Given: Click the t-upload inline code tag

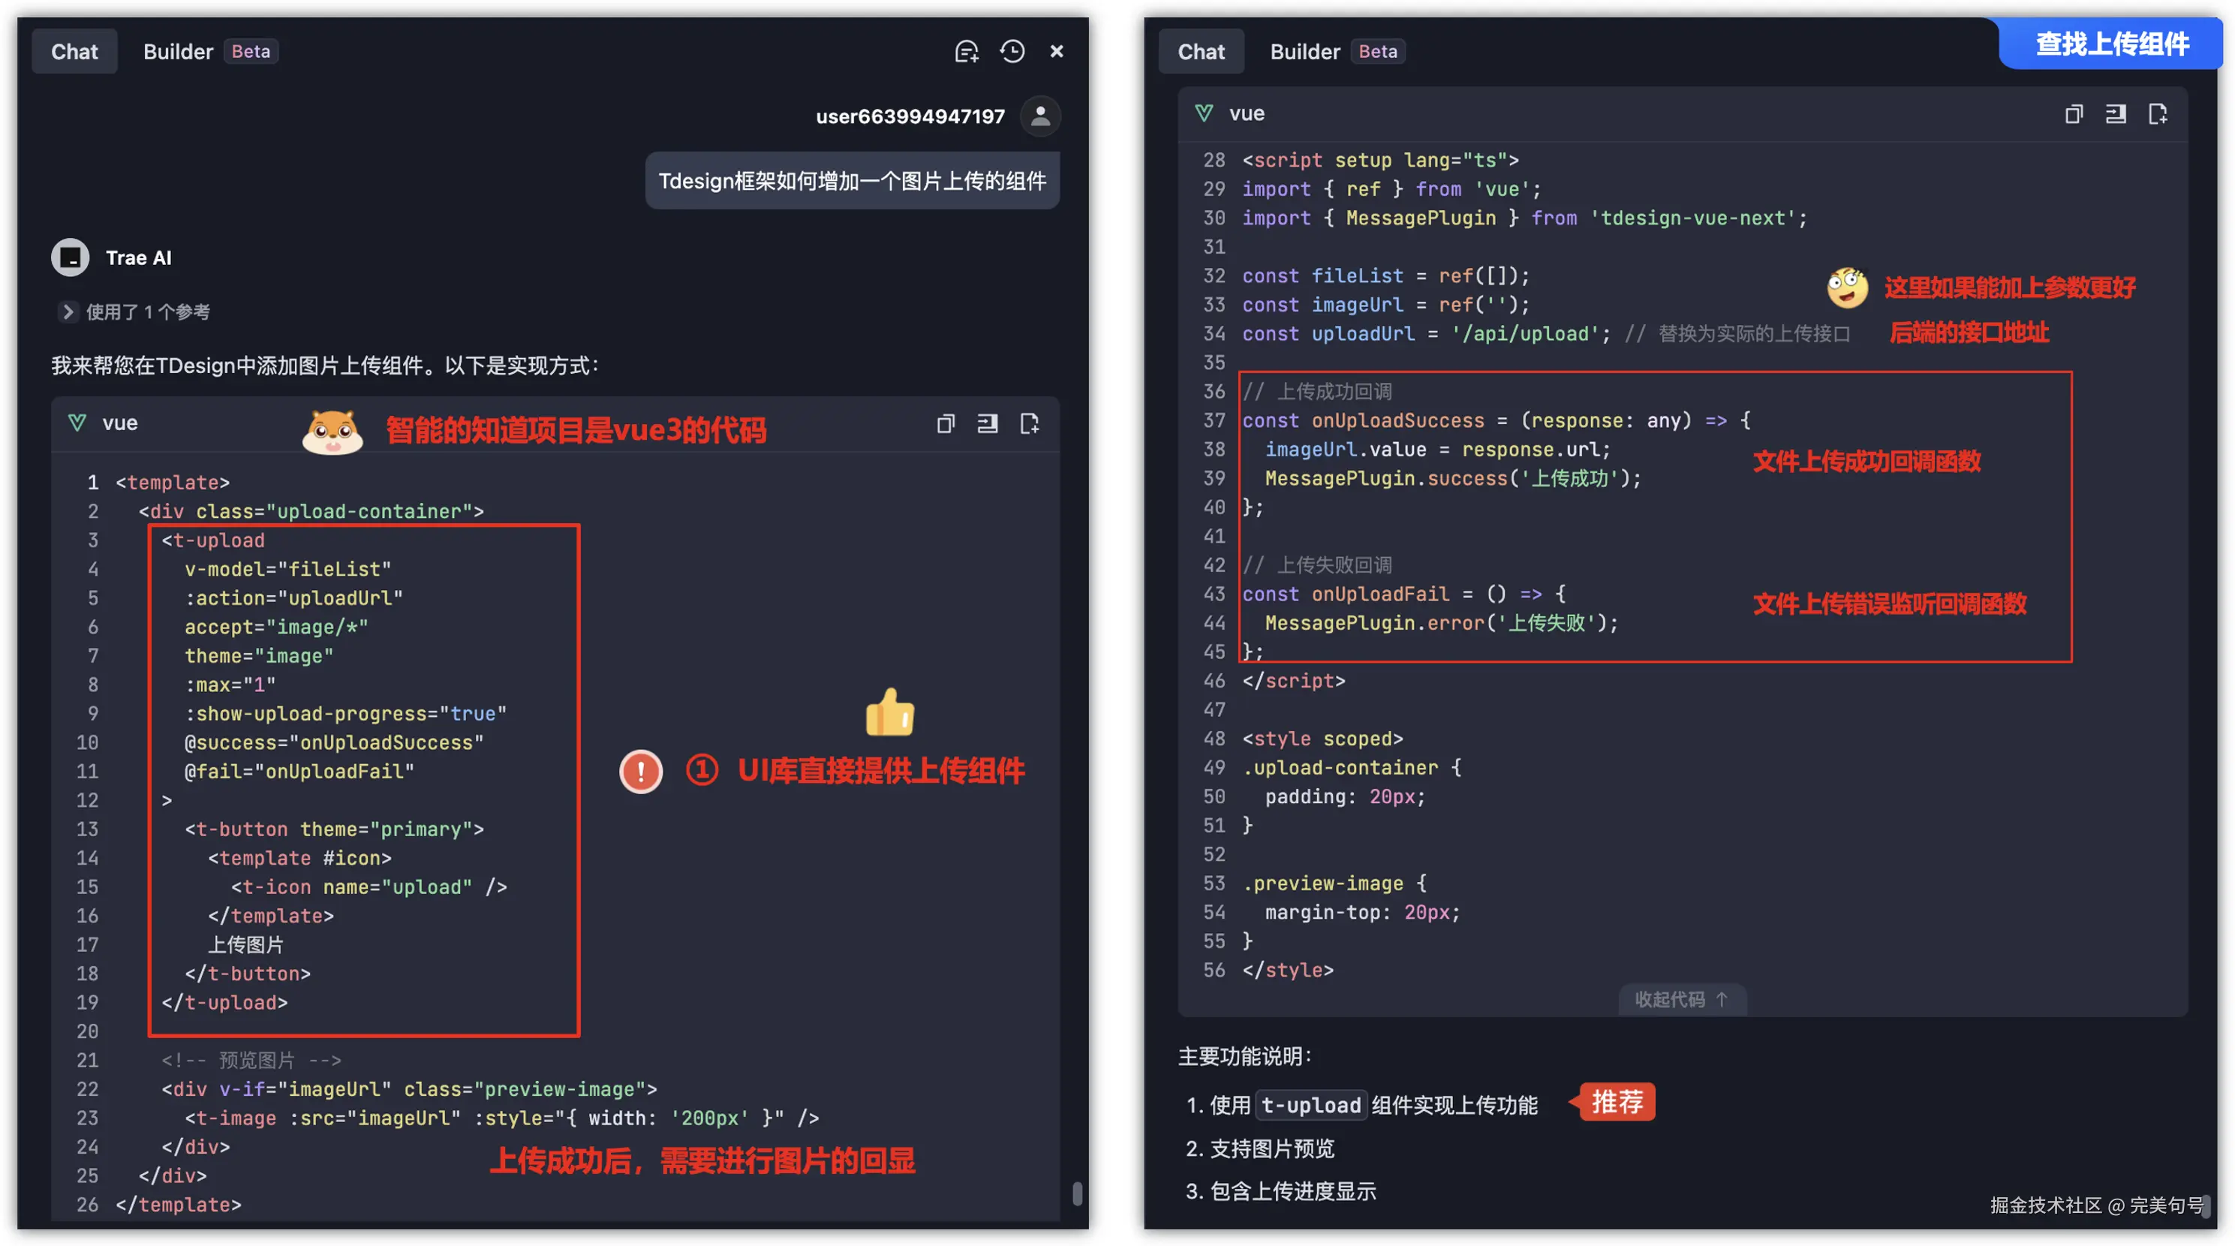Looking at the screenshot, I should click(1310, 1105).
